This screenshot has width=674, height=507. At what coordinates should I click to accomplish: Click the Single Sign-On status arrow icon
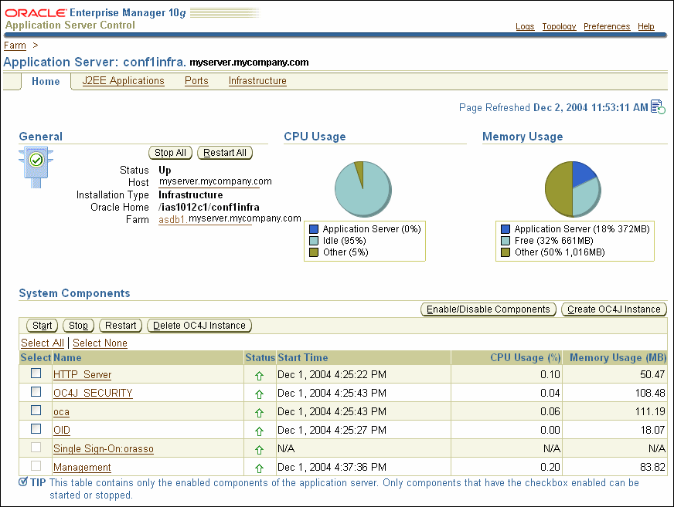click(x=259, y=449)
